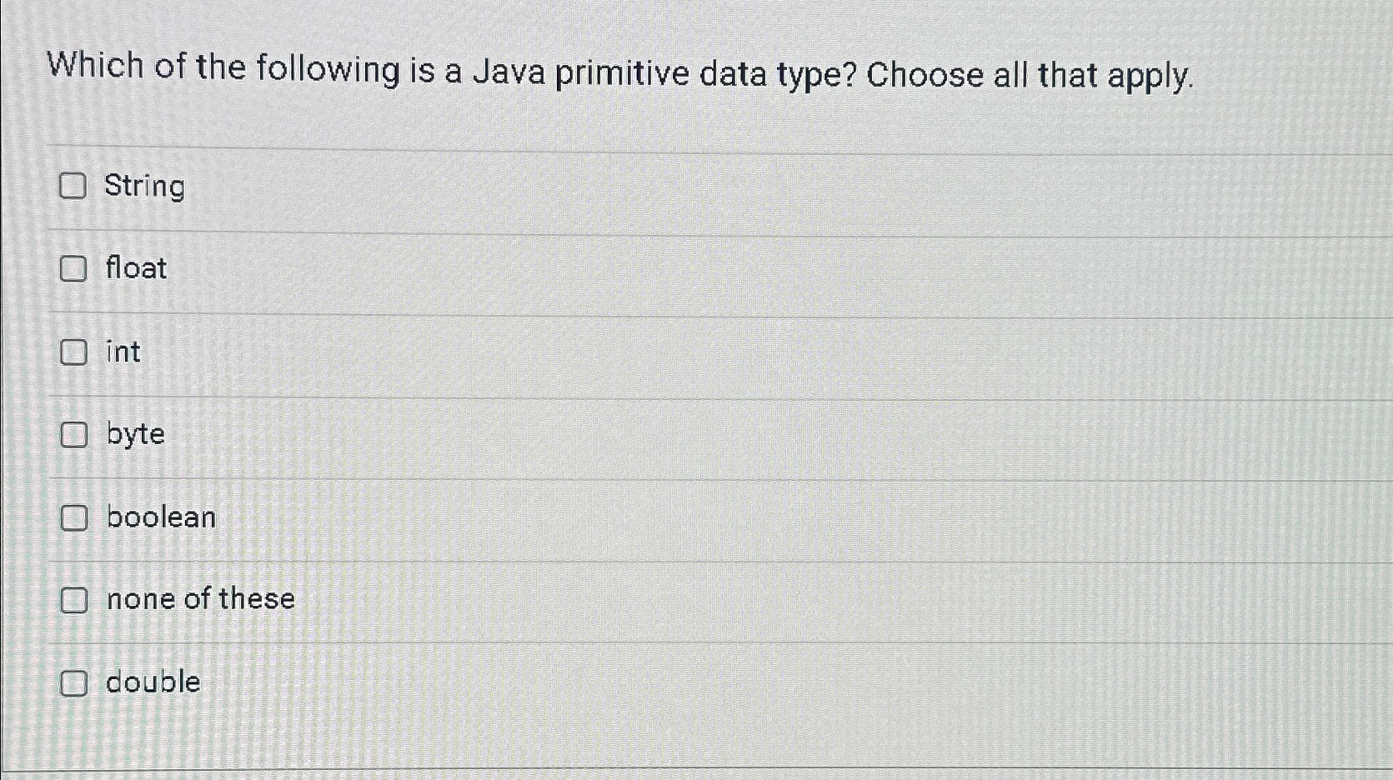Select the String answer option
The image size is (1393, 780).
tap(144, 187)
